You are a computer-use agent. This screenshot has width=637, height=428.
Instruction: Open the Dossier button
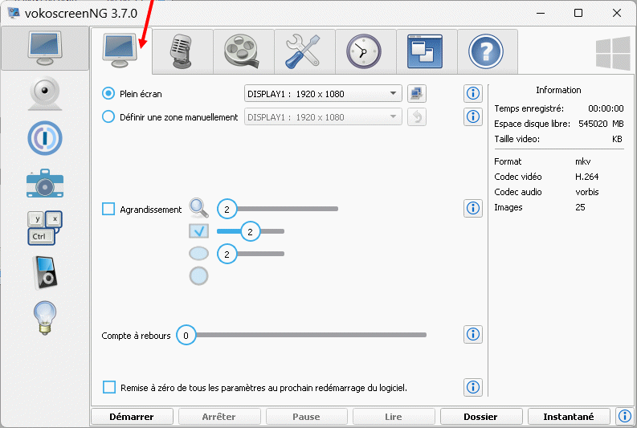[481, 417]
